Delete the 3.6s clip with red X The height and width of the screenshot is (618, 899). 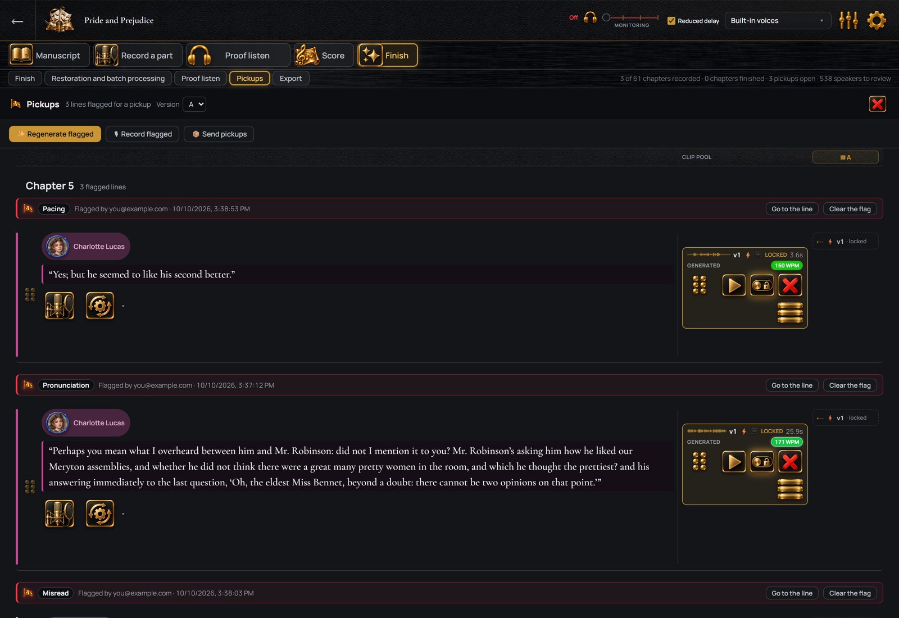click(x=790, y=285)
